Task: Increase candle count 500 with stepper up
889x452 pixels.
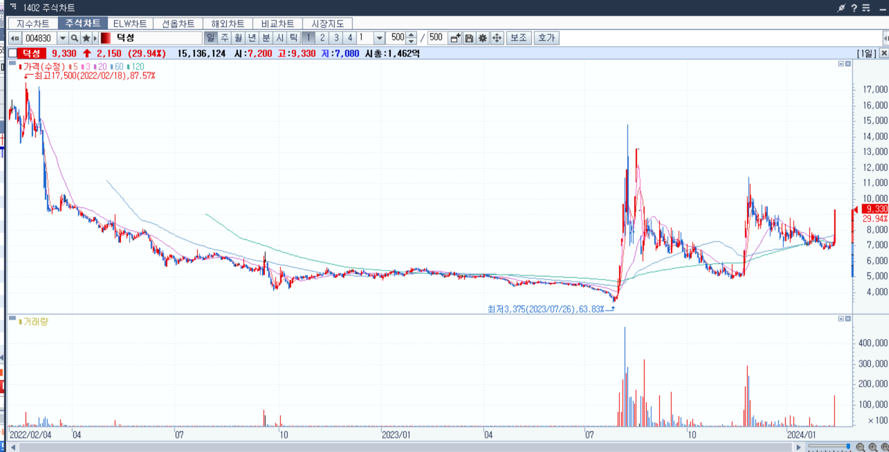Action: tap(411, 35)
